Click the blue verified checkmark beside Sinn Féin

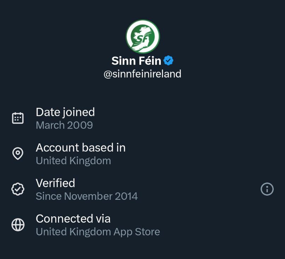168,61
